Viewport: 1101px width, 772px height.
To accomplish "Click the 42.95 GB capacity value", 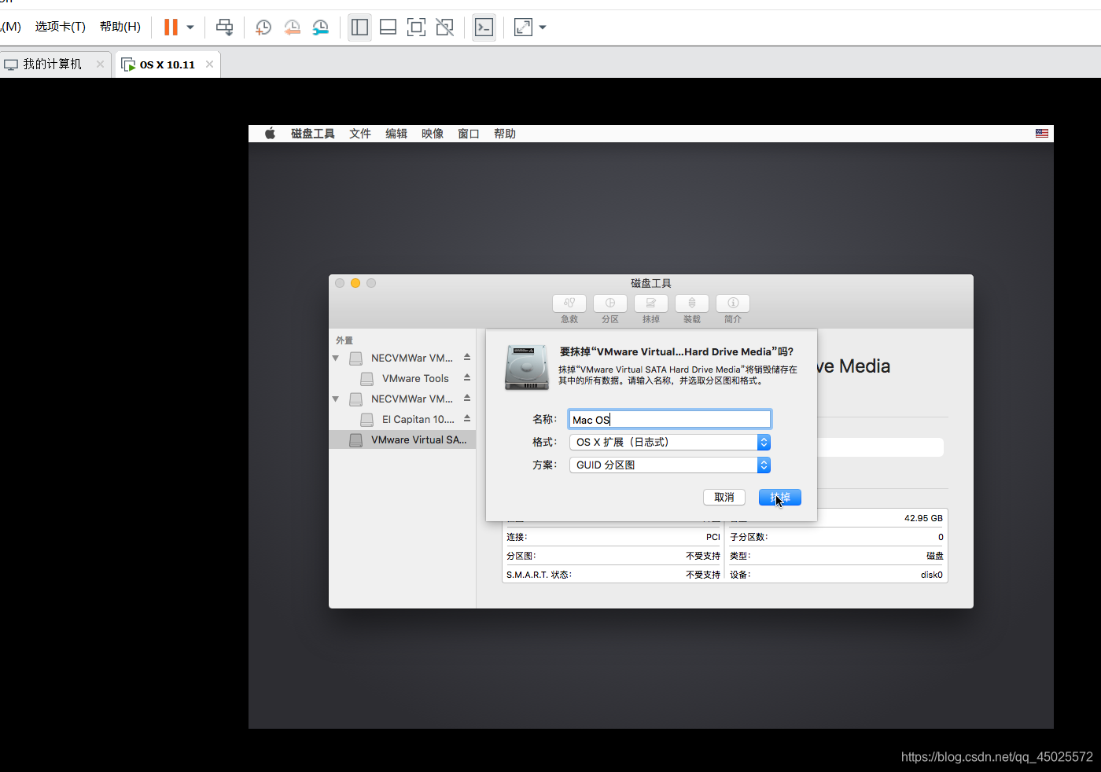I will [923, 518].
